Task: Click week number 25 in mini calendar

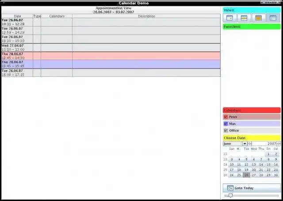Action: (225, 170)
